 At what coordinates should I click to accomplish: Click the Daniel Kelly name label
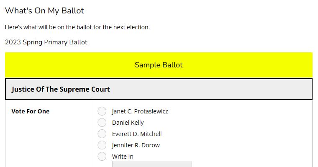pyautogui.click(x=128, y=123)
